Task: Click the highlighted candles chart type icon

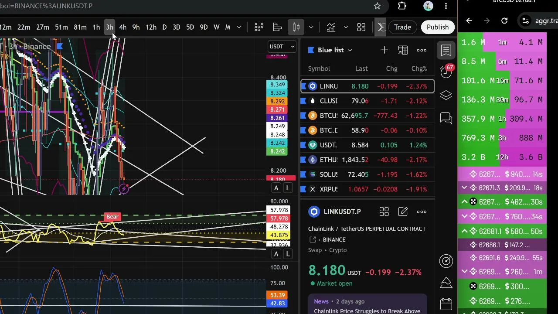Action: (x=296, y=27)
